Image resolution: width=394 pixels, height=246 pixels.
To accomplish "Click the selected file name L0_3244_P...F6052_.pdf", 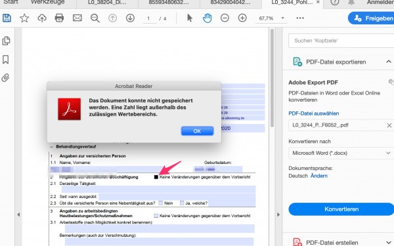I will point(320,125).
